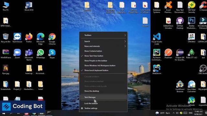207x116 pixels.
Task: Launch TeamViewer desktop shortcut
Action: pyautogui.click(x=17, y=38)
